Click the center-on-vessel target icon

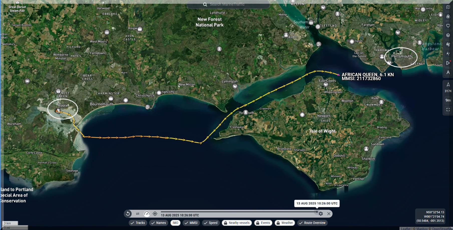(155, 214)
